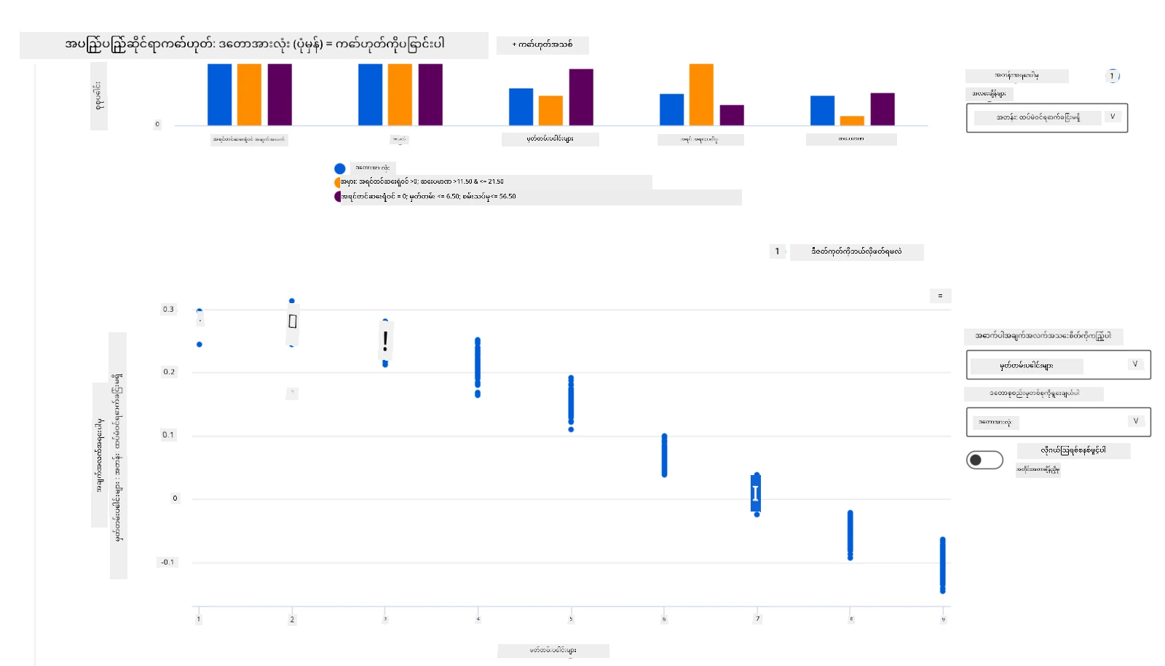Screen dimensions: 1165x666
Task: Click the orange bar in the second feature group
Action: (x=400, y=95)
